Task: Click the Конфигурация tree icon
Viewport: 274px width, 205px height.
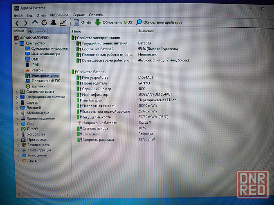Action: [24, 150]
